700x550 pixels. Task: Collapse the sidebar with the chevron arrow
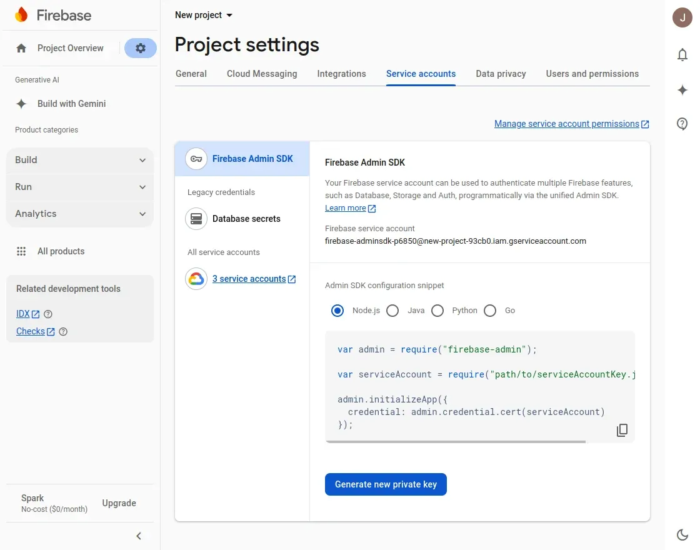point(139,536)
